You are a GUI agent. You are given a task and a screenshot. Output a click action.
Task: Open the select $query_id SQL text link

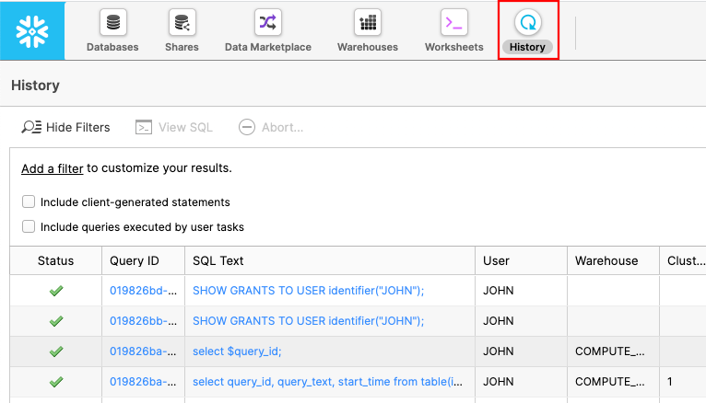click(237, 351)
